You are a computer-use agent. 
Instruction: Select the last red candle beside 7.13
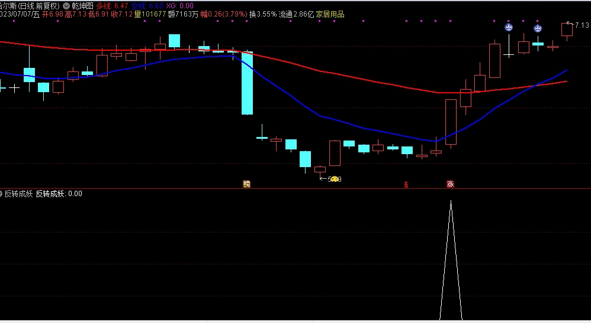pyautogui.click(x=567, y=30)
